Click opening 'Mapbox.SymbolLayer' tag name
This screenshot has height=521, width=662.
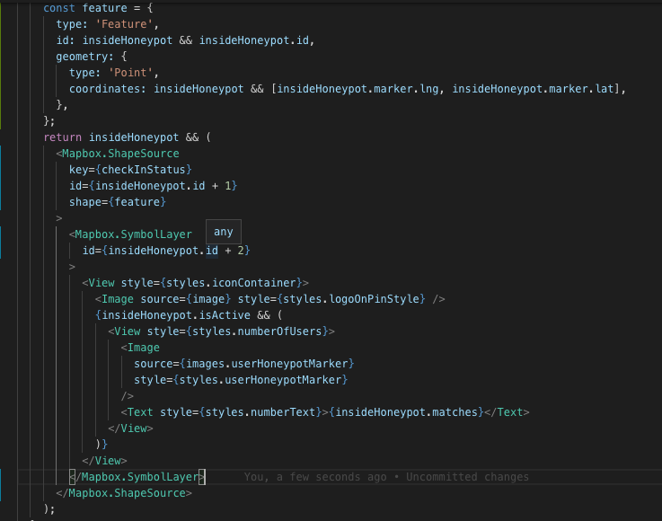click(134, 234)
